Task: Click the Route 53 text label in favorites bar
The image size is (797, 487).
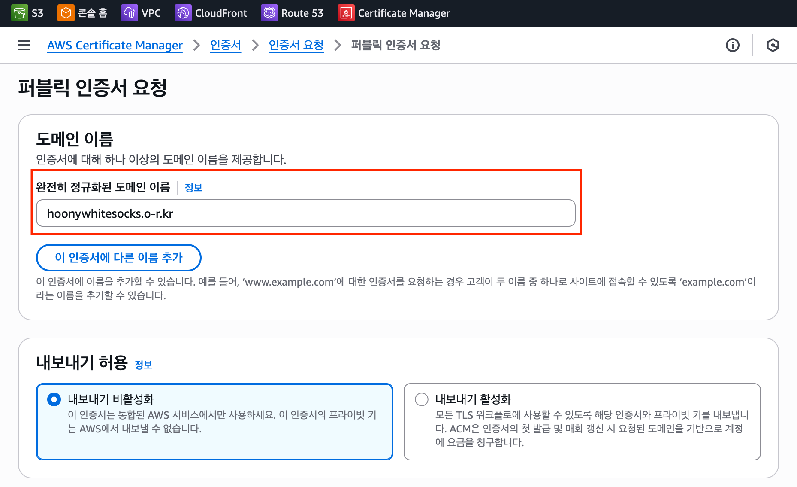Action: click(x=302, y=13)
